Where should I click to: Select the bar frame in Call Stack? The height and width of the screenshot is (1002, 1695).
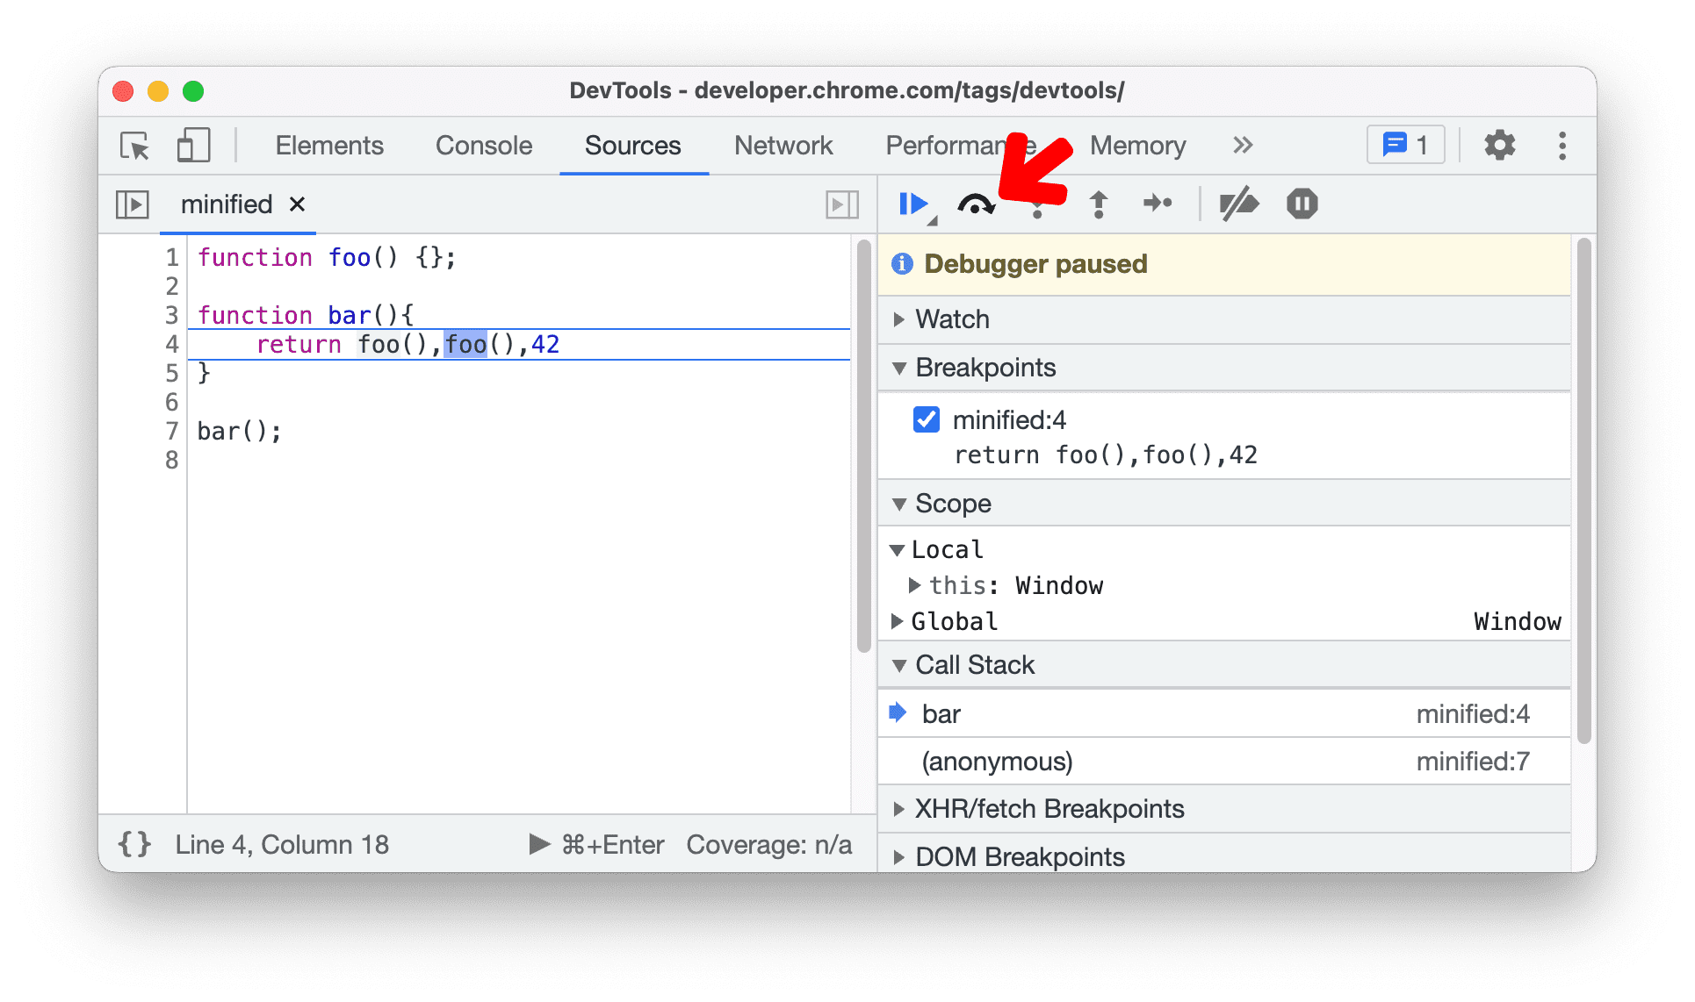coord(955,713)
